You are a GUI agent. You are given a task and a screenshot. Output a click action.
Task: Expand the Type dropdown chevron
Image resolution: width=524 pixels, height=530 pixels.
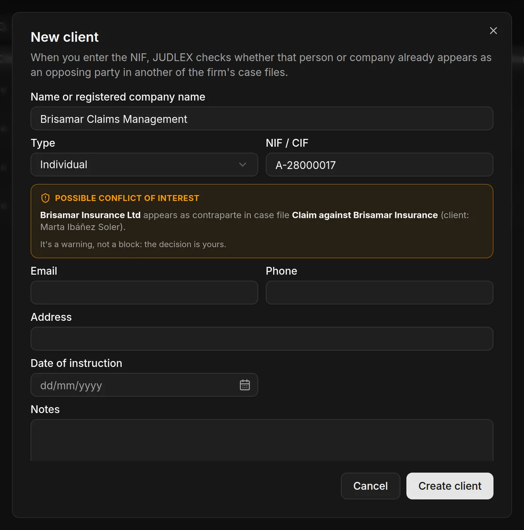243,165
